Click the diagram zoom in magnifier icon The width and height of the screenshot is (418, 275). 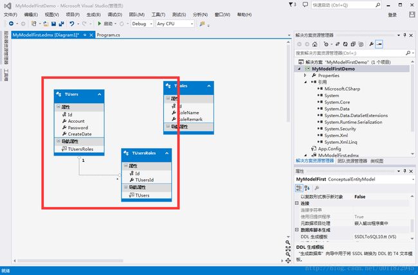tap(288, 242)
